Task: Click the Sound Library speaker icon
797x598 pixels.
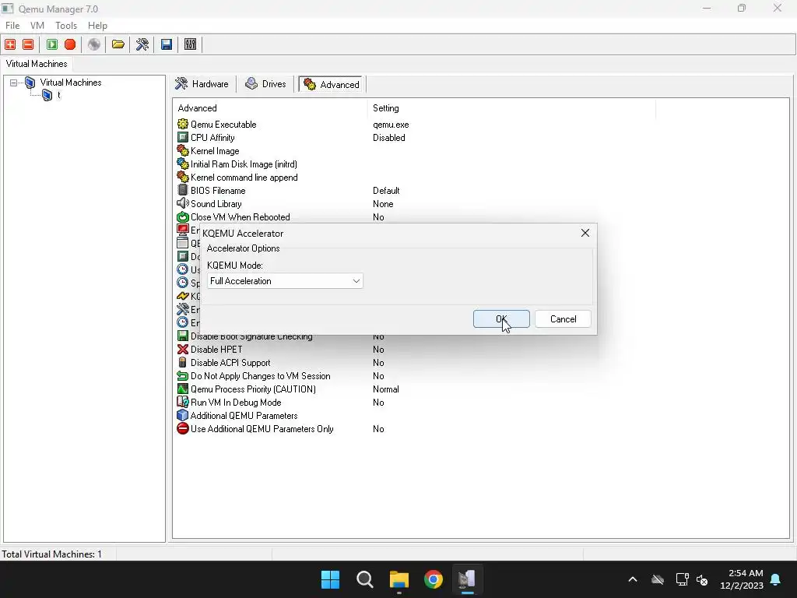Action: (182, 203)
